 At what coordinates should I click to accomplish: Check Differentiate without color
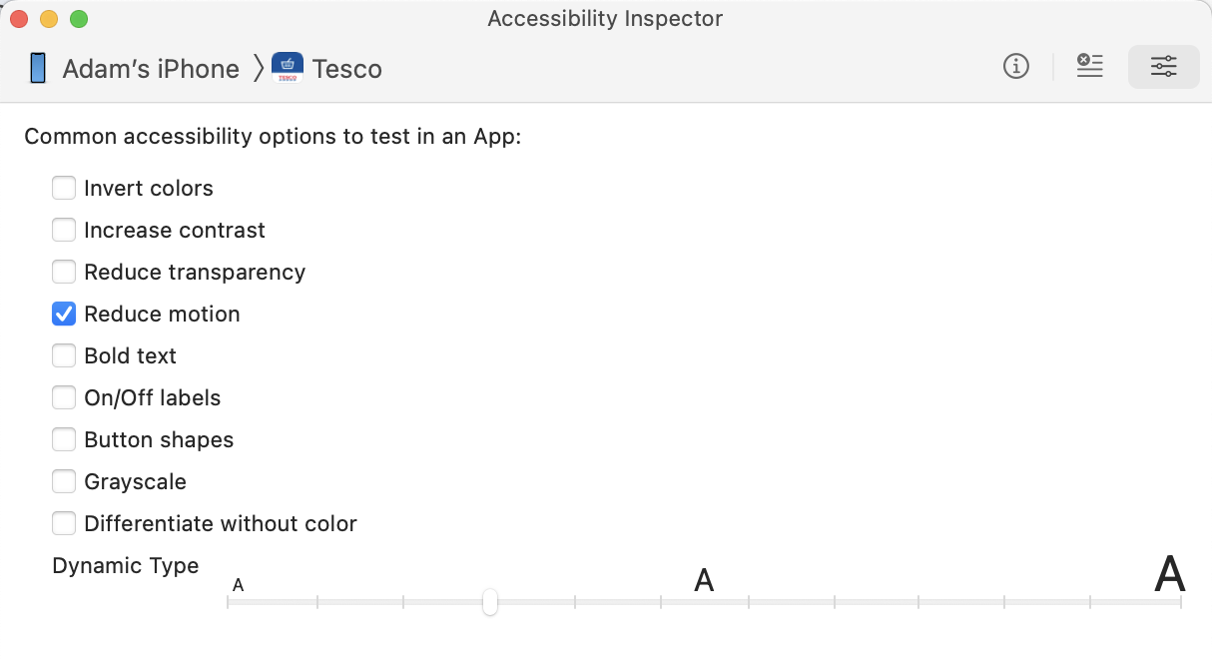click(x=64, y=523)
